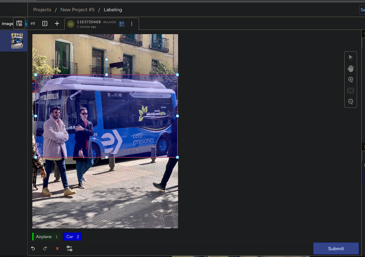Redo the last action

pos(45,248)
